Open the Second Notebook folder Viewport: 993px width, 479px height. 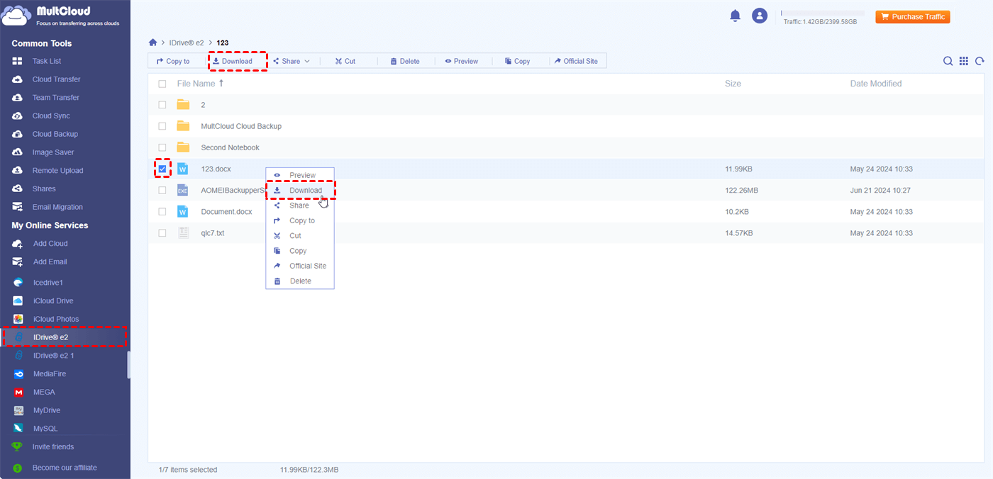pyautogui.click(x=230, y=147)
